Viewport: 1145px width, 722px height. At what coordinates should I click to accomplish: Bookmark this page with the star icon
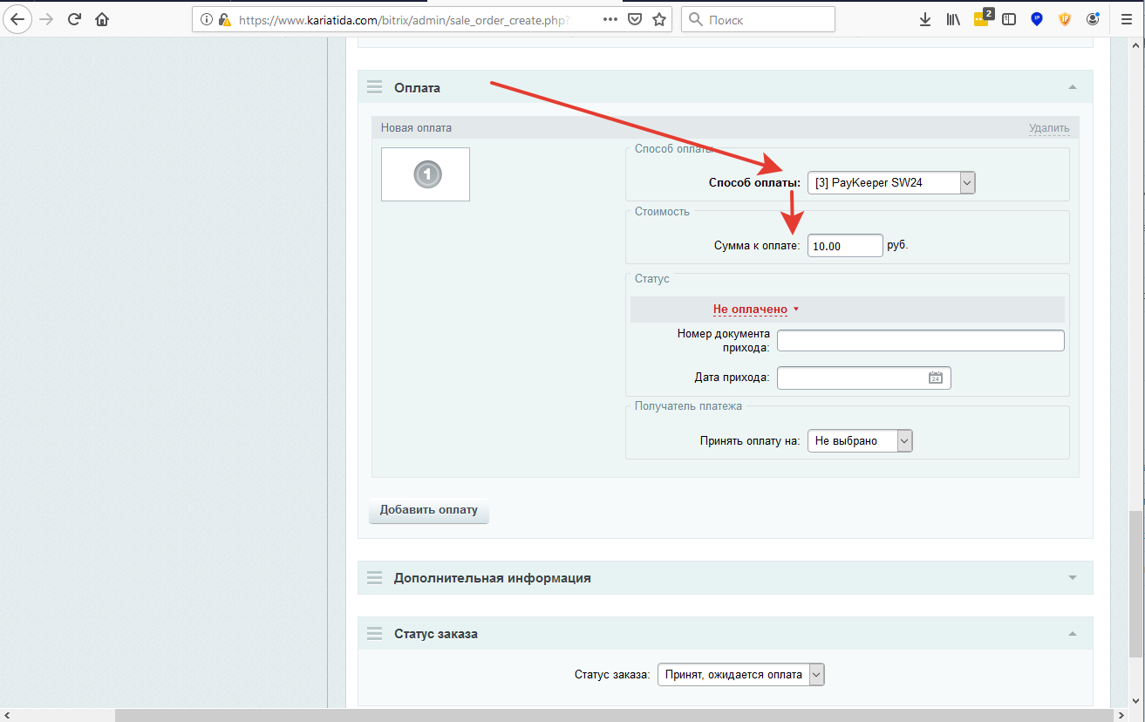pos(659,19)
